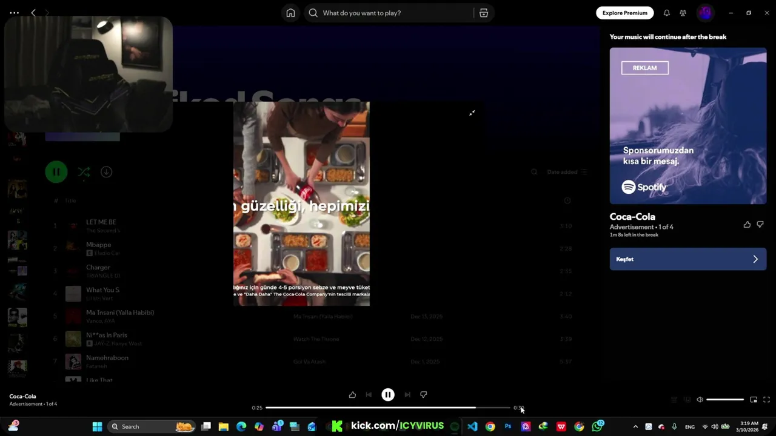
Task: Open the mini player
Action: pos(754,400)
